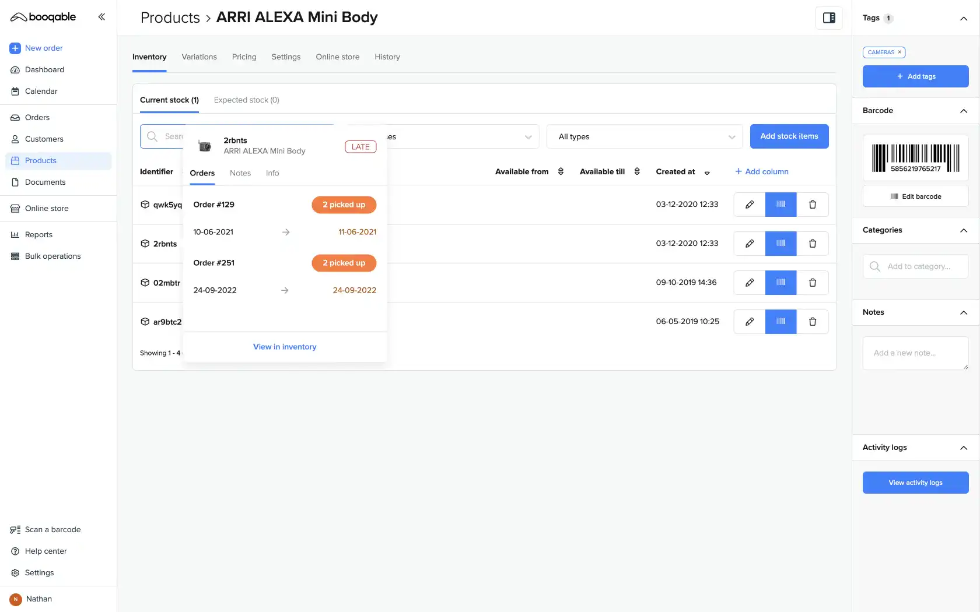Switch to Variations tab
Image resolution: width=980 pixels, height=612 pixels.
pyautogui.click(x=199, y=57)
